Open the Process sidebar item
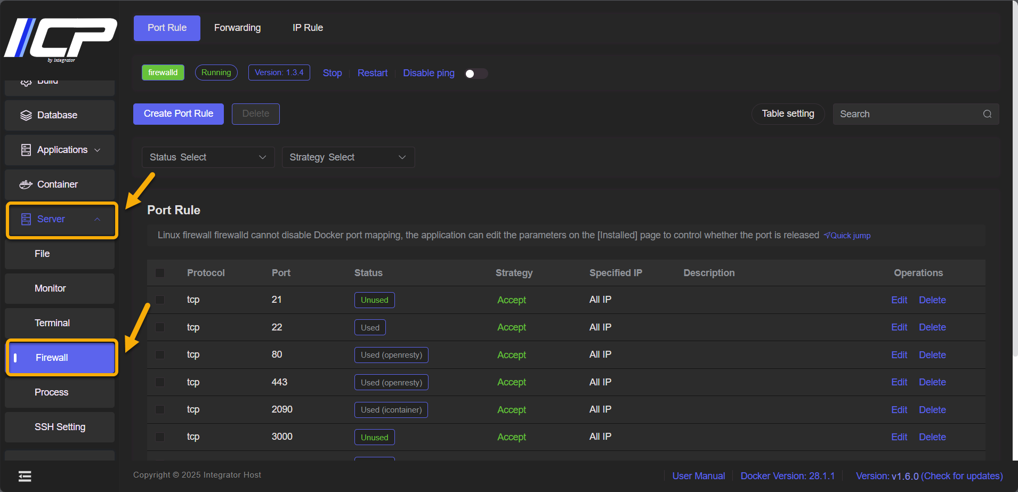This screenshot has width=1018, height=492. 60,392
